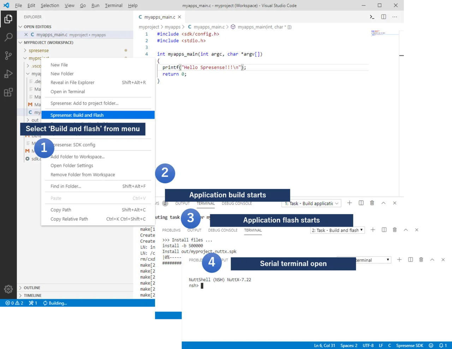
Task: Open the Extensions view
Action: [8, 92]
